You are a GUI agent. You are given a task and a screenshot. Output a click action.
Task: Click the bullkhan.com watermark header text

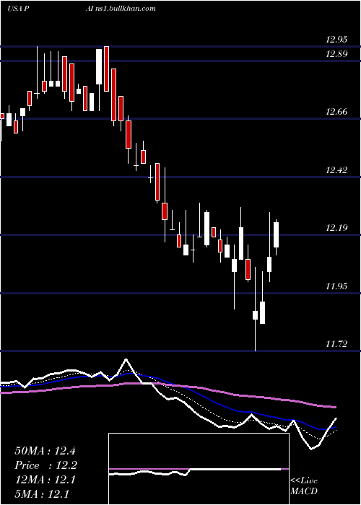pyautogui.click(x=121, y=9)
